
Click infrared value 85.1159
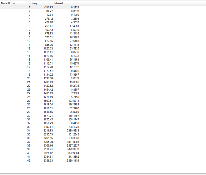point(74,60)
